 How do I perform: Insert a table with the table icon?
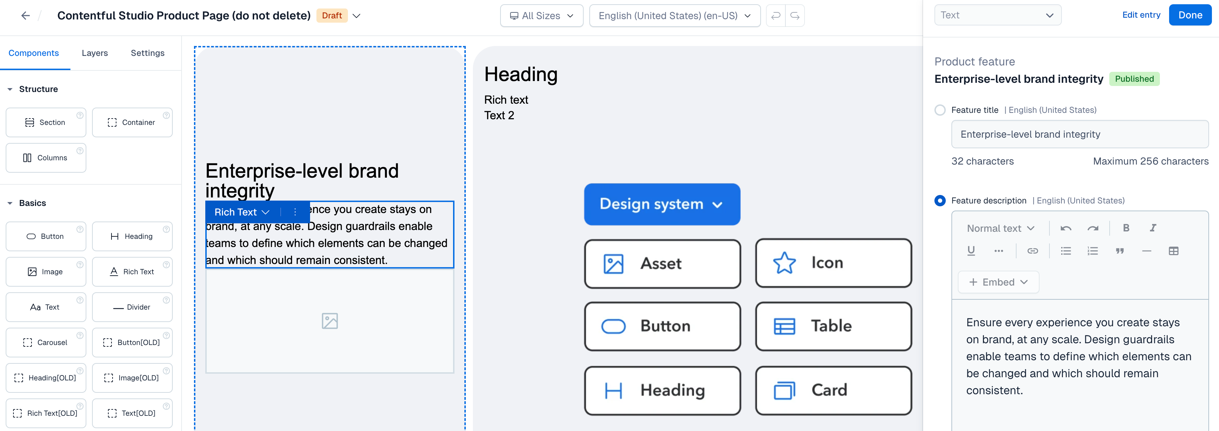click(x=1173, y=251)
